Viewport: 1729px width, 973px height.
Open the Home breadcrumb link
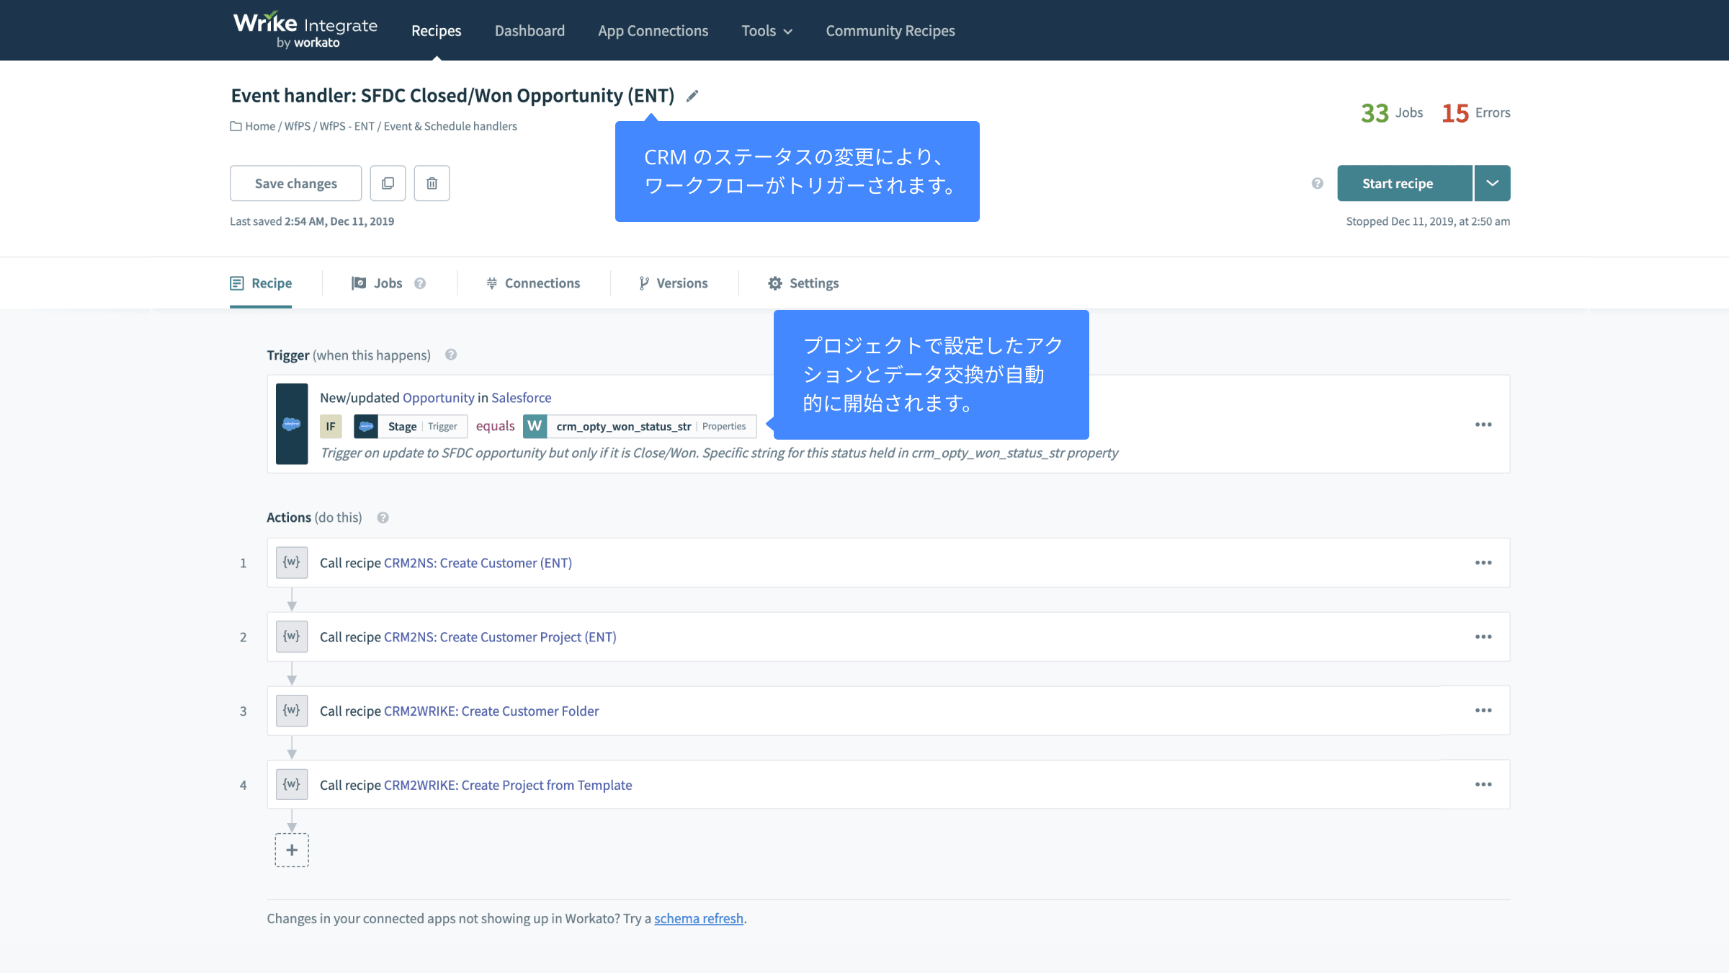click(x=260, y=126)
